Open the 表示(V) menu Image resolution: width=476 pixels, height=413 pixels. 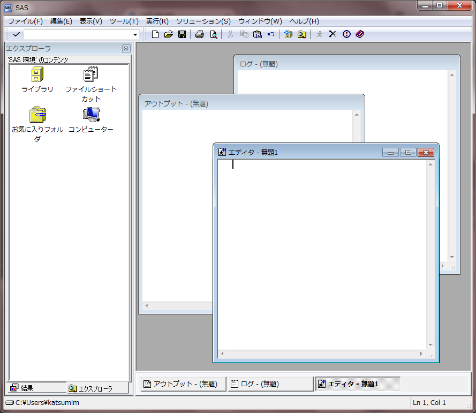click(x=91, y=21)
